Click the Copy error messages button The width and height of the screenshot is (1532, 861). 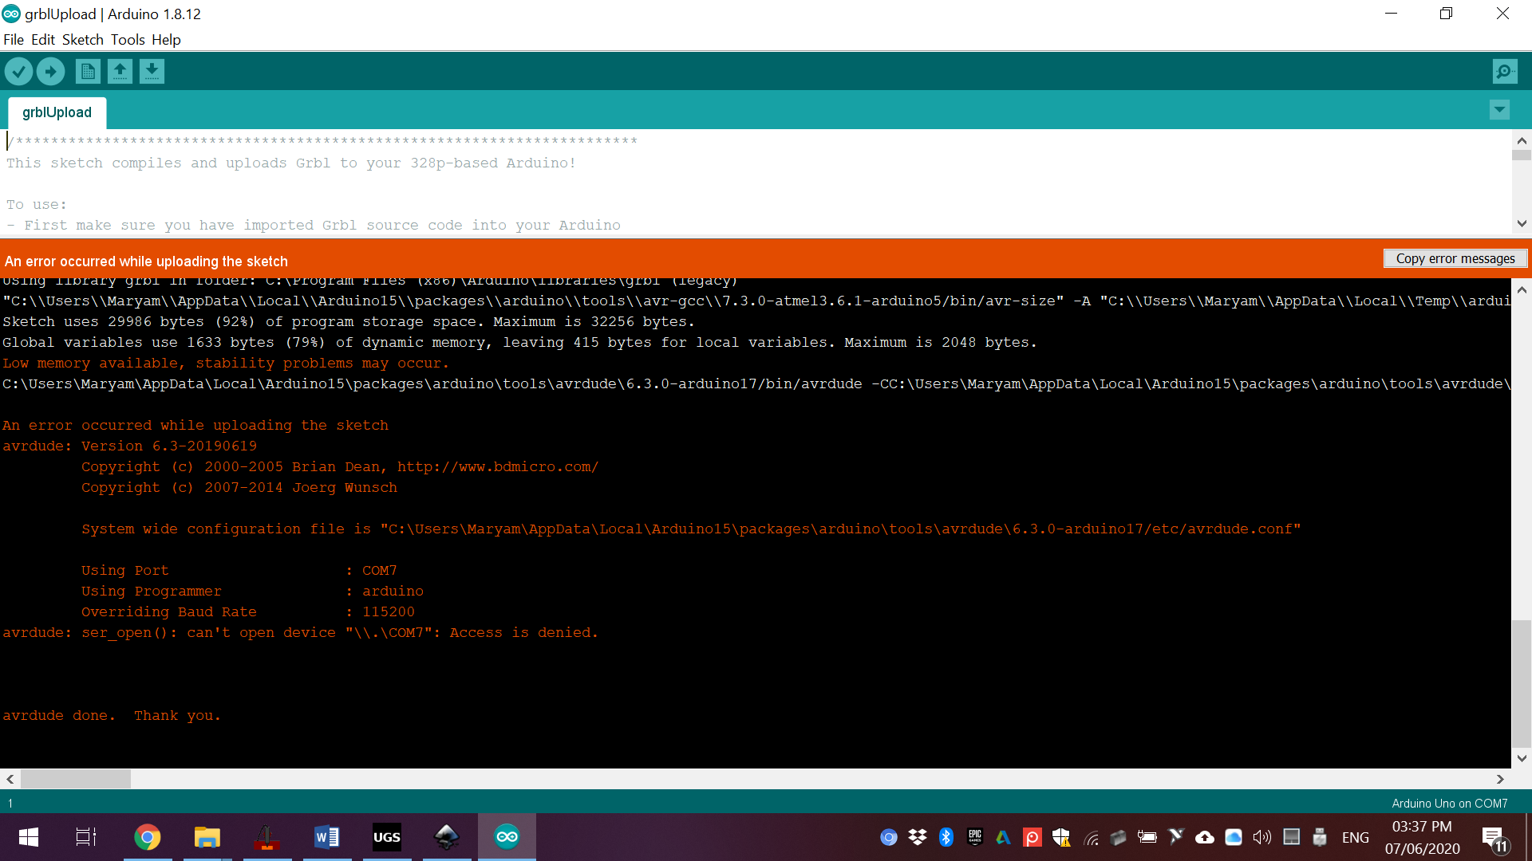click(x=1455, y=258)
